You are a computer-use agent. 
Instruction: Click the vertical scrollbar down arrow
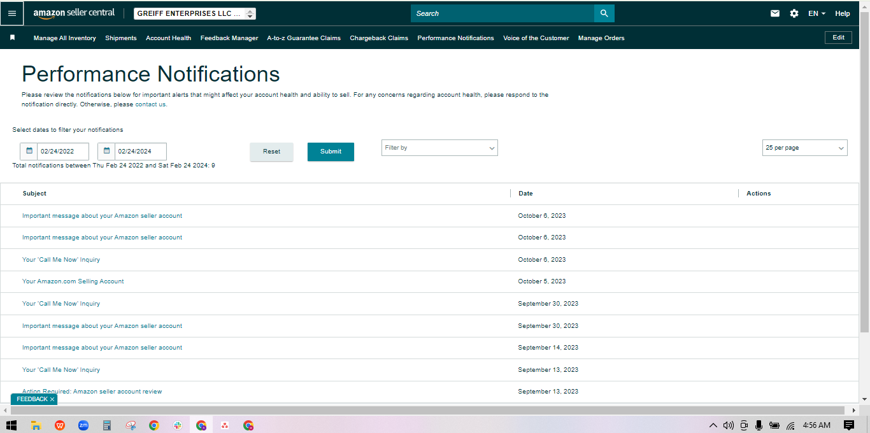point(865,399)
